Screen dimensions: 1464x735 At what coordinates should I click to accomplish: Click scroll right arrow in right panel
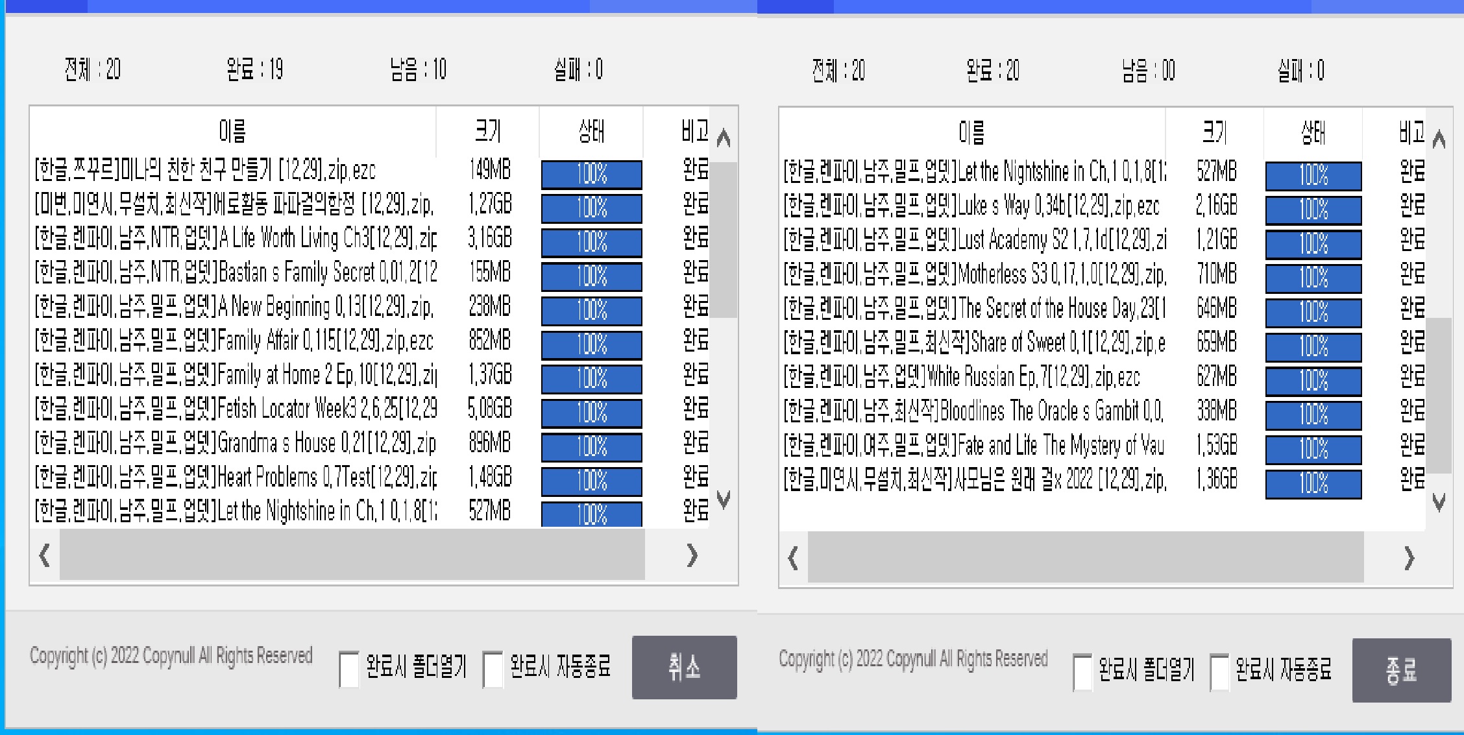tap(1409, 558)
